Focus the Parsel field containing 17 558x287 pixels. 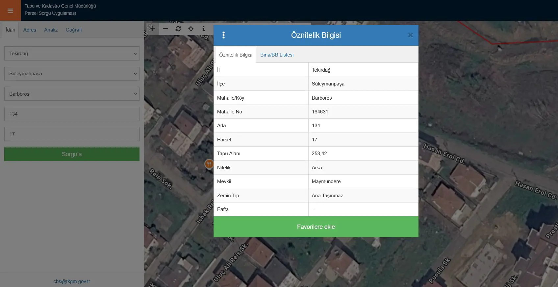[72, 134]
